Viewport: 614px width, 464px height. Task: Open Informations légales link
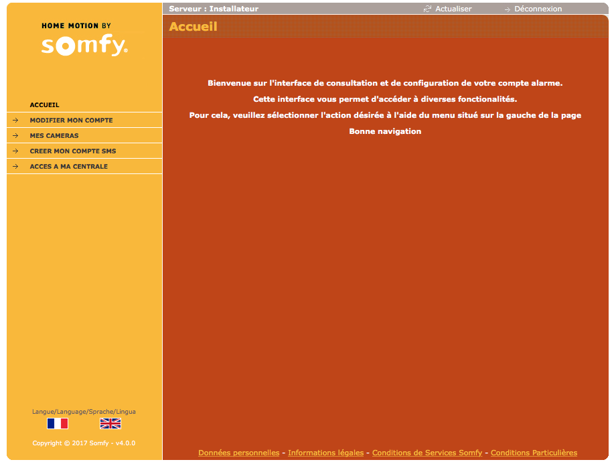[326, 453]
